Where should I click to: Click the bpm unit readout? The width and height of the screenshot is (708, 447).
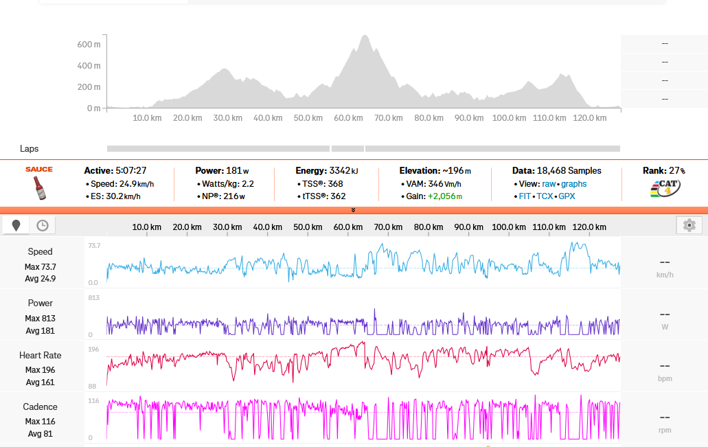point(665,378)
